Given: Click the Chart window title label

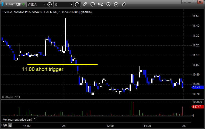Looking at the screenshot, I should pyautogui.click(x=10, y=4).
